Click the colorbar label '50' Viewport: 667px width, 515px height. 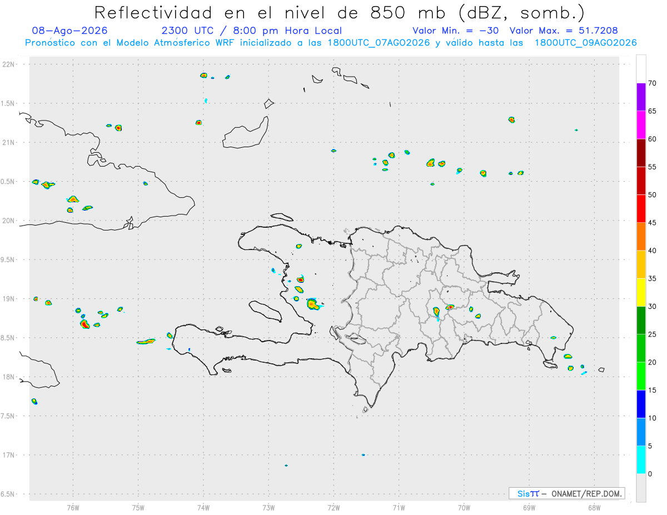652,195
